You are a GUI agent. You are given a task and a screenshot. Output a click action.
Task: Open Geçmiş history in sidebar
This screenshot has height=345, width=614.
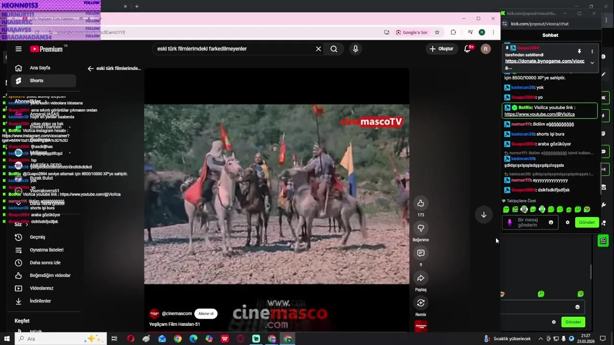pyautogui.click(x=43, y=237)
